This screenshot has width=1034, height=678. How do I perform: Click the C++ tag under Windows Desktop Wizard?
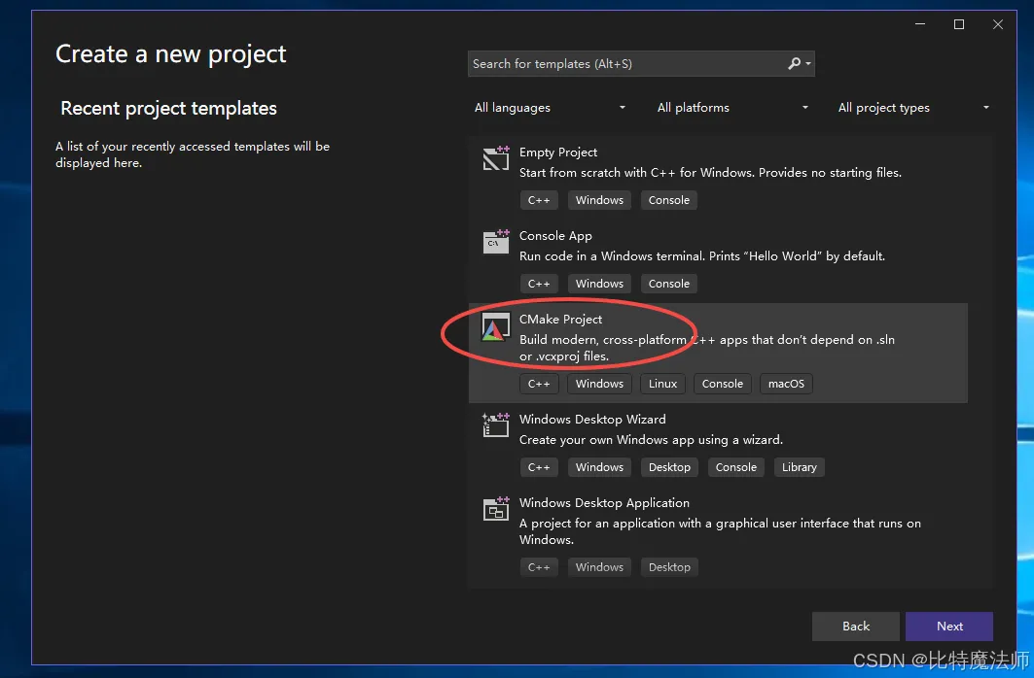(x=539, y=467)
